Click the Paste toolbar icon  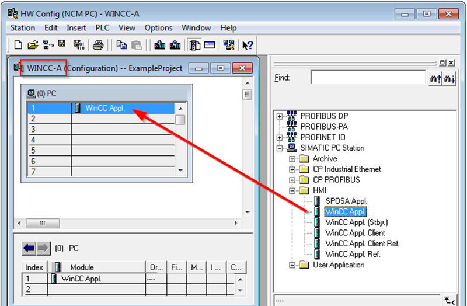pyautogui.click(x=137, y=46)
